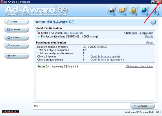This screenshot has height=116, width=162.
Task: Click the red X Ad-Watch status icon
Action: pos(39,33)
